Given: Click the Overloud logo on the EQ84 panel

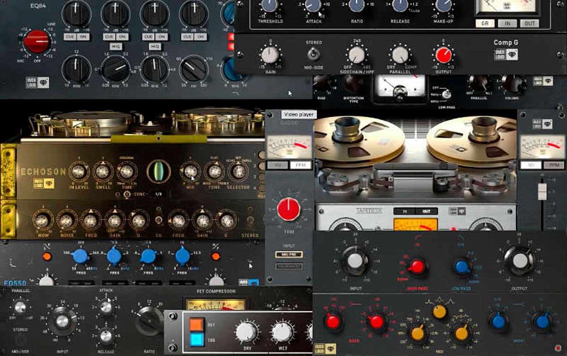Looking at the screenshot, I should coord(37,83).
